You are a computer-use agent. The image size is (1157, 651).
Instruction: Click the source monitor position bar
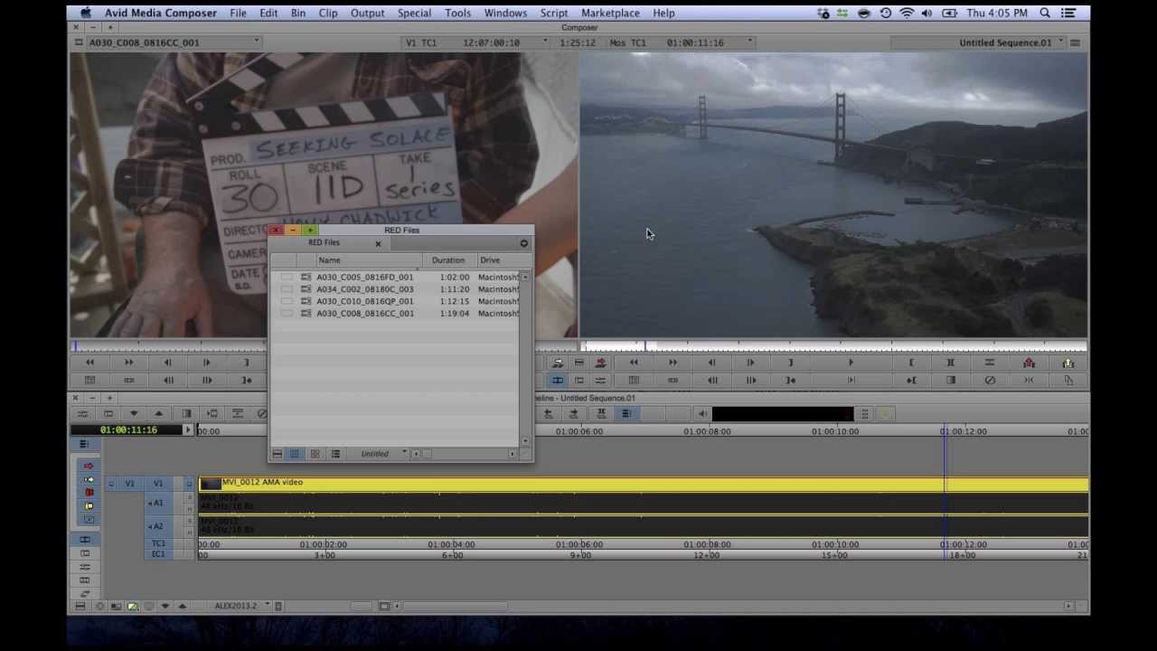pos(169,346)
